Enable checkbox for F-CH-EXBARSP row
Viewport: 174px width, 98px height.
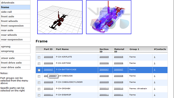pyautogui.click(x=39, y=95)
